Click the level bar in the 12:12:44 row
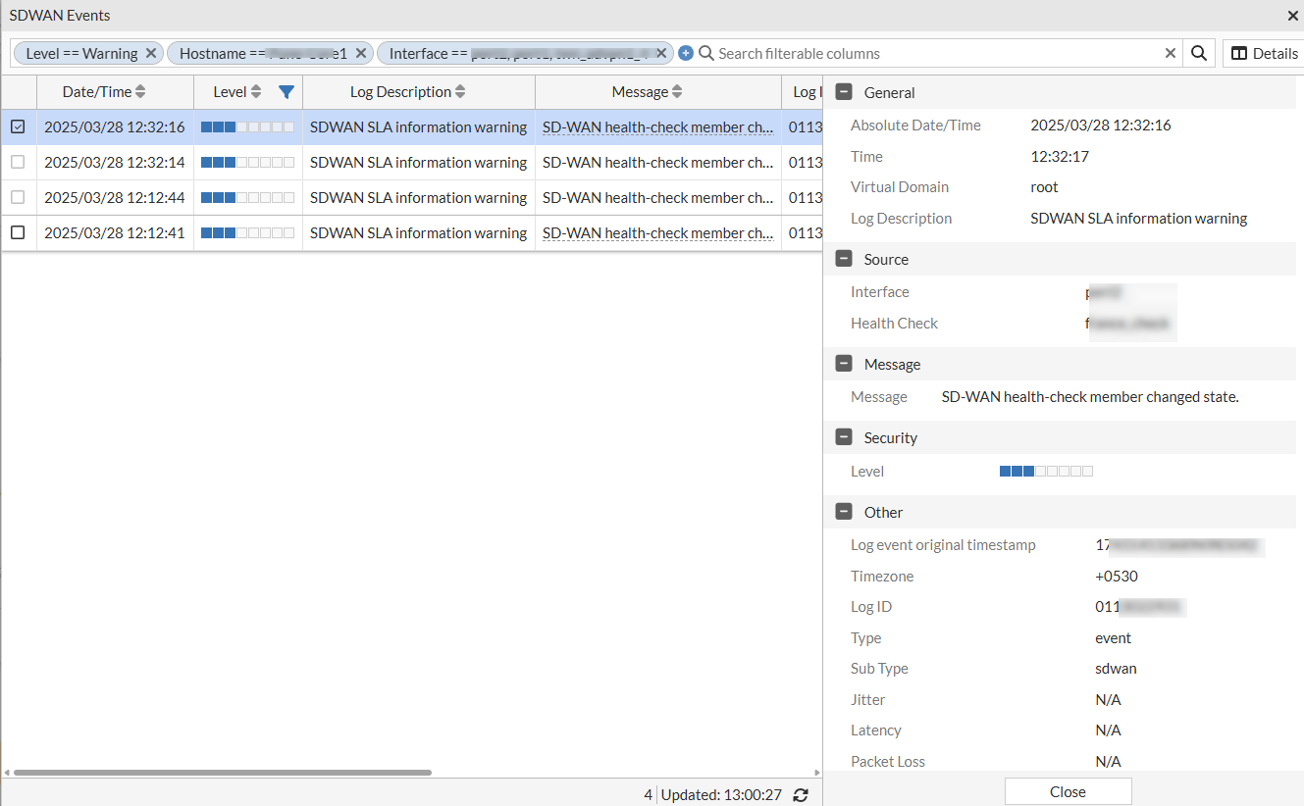Viewport: 1304px width, 806px height. 247,197
